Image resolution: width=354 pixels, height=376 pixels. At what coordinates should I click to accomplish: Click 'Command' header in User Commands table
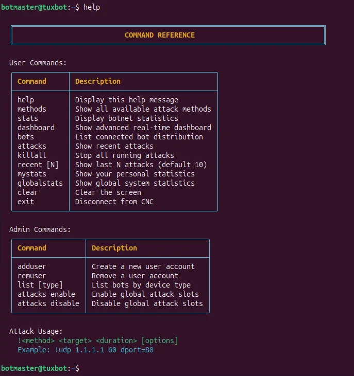(32, 81)
